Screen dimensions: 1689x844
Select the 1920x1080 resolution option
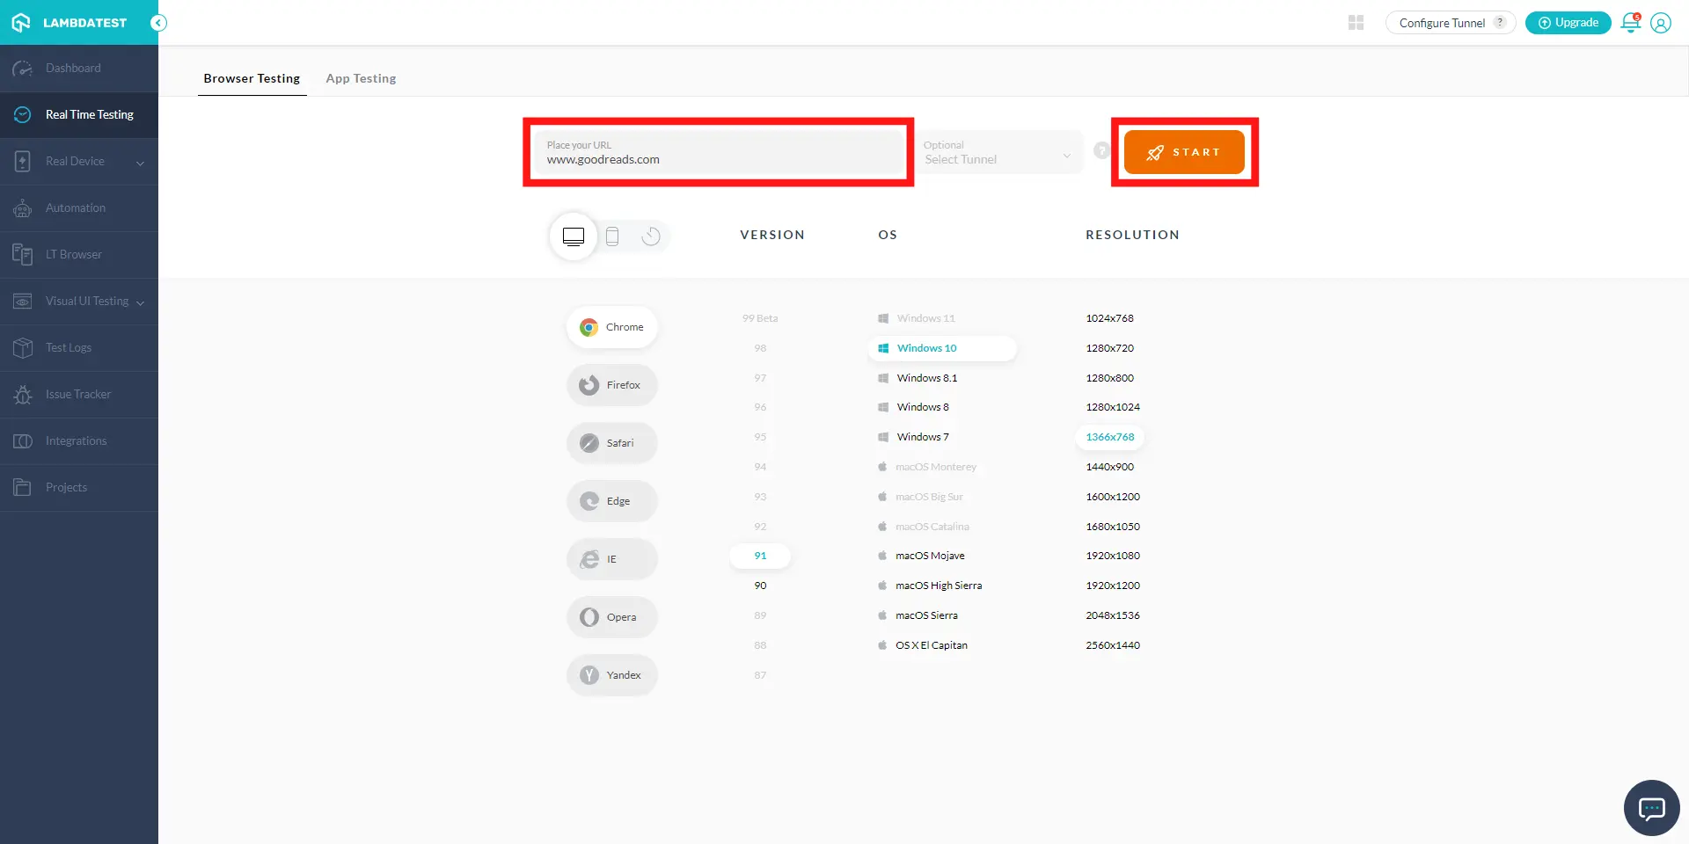coord(1112,555)
